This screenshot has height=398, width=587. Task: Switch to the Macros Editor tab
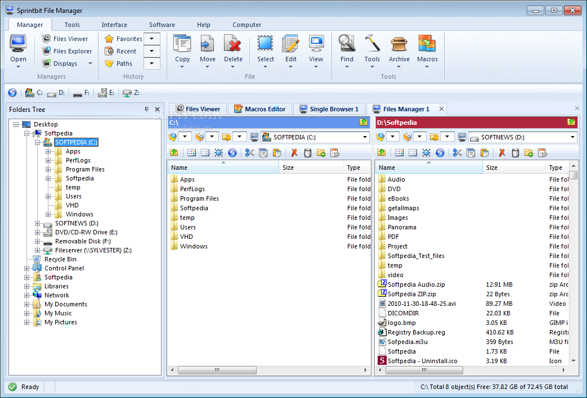[x=259, y=109]
